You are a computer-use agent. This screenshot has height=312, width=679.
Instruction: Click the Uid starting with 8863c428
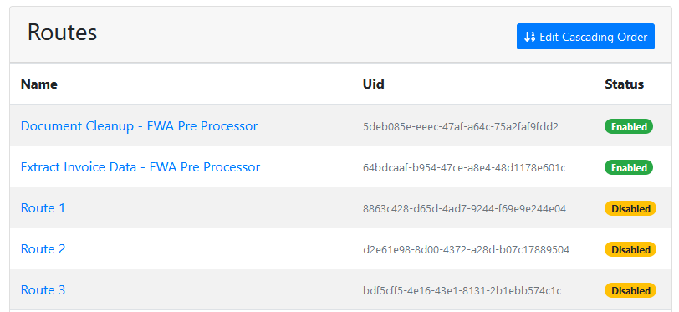coord(464,209)
